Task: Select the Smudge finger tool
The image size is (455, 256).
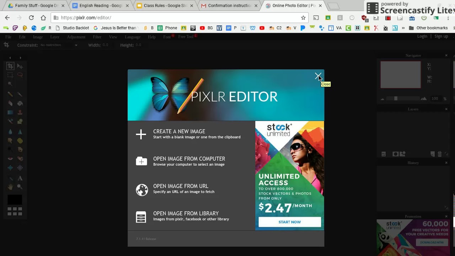Action: tap(10, 140)
